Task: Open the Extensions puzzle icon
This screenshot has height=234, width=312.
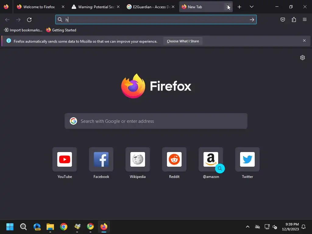Action: [294, 19]
